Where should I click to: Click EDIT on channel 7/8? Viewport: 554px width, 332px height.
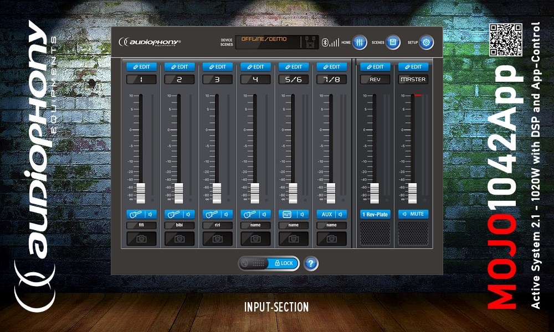point(331,67)
